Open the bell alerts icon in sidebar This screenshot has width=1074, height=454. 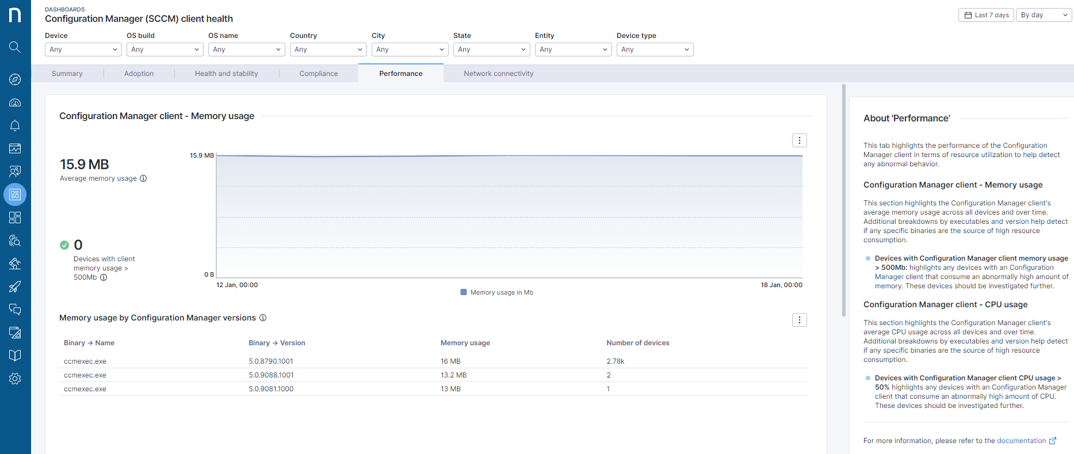point(15,125)
